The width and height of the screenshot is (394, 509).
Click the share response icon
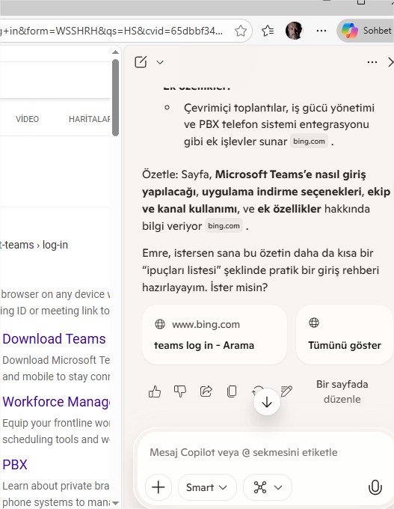click(x=206, y=391)
